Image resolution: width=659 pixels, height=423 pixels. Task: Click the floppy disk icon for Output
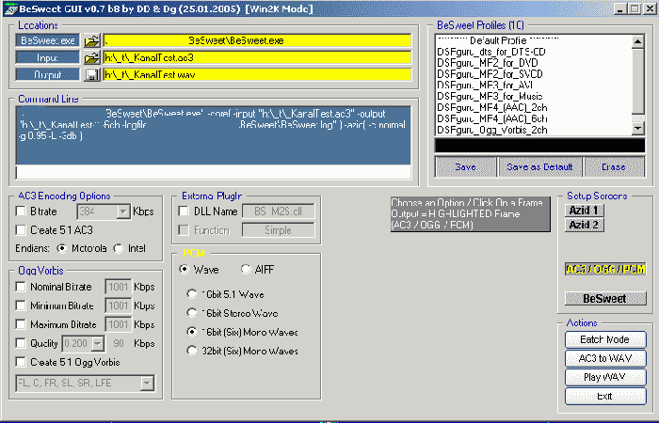(x=92, y=74)
